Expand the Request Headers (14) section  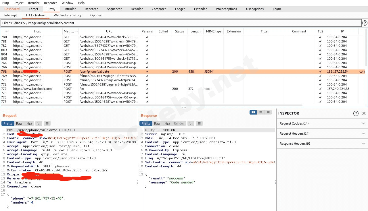[322, 133]
